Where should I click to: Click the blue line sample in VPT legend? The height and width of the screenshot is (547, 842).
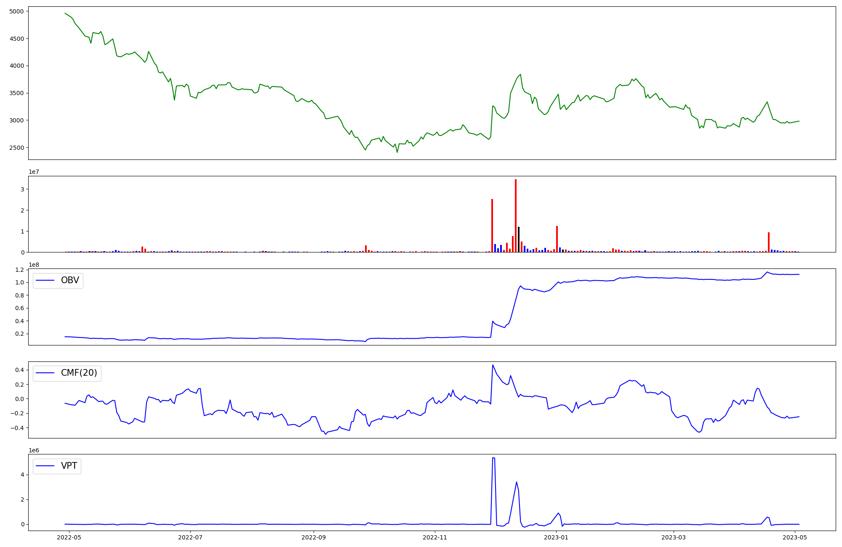[45, 466]
